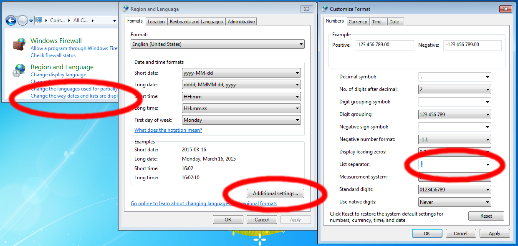Click Allow a program through Windows Firewall
Screen dimensions: 518x246
(75, 48)
